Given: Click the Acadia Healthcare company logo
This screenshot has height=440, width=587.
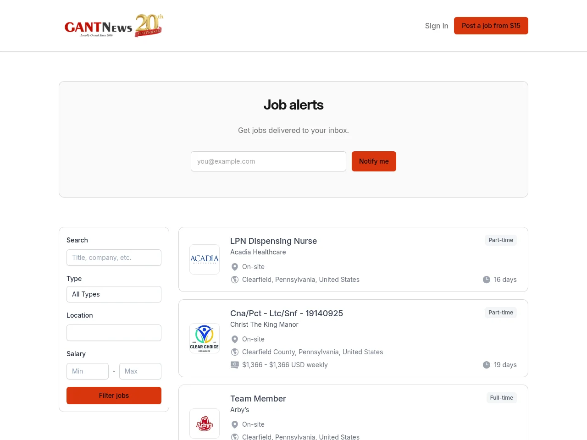Looking at the screenshot, I should pos(205,259).
